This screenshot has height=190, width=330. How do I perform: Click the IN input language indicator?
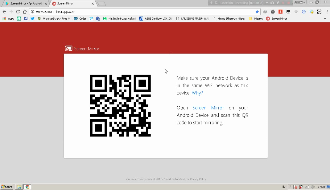pos(284,187)
